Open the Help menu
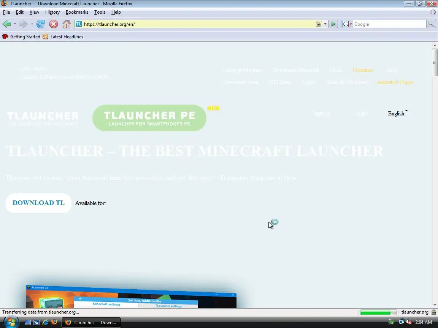The width and height of the screenshot is (438, 328). click(116, 12)
